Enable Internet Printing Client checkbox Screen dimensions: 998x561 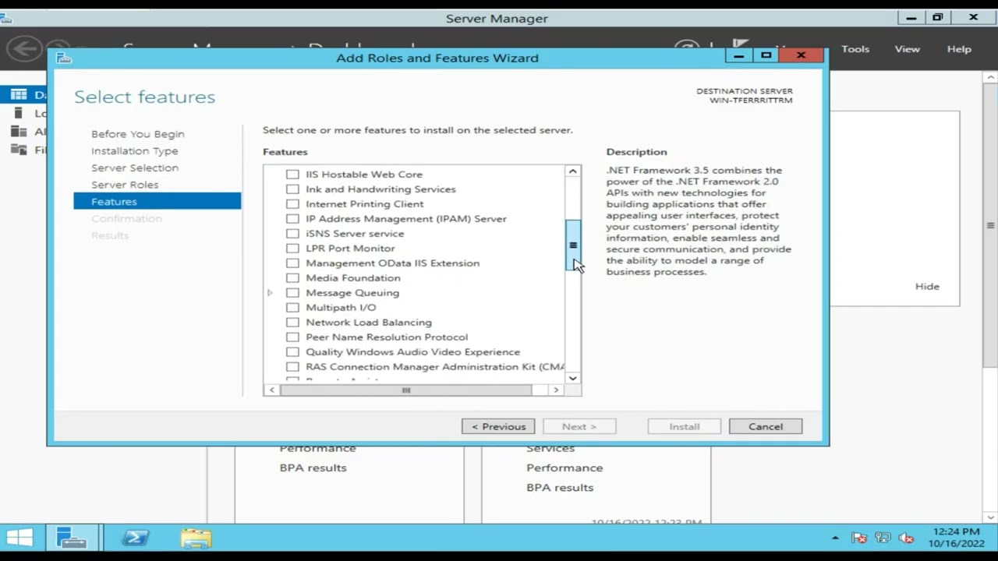[x=292, y=204]
